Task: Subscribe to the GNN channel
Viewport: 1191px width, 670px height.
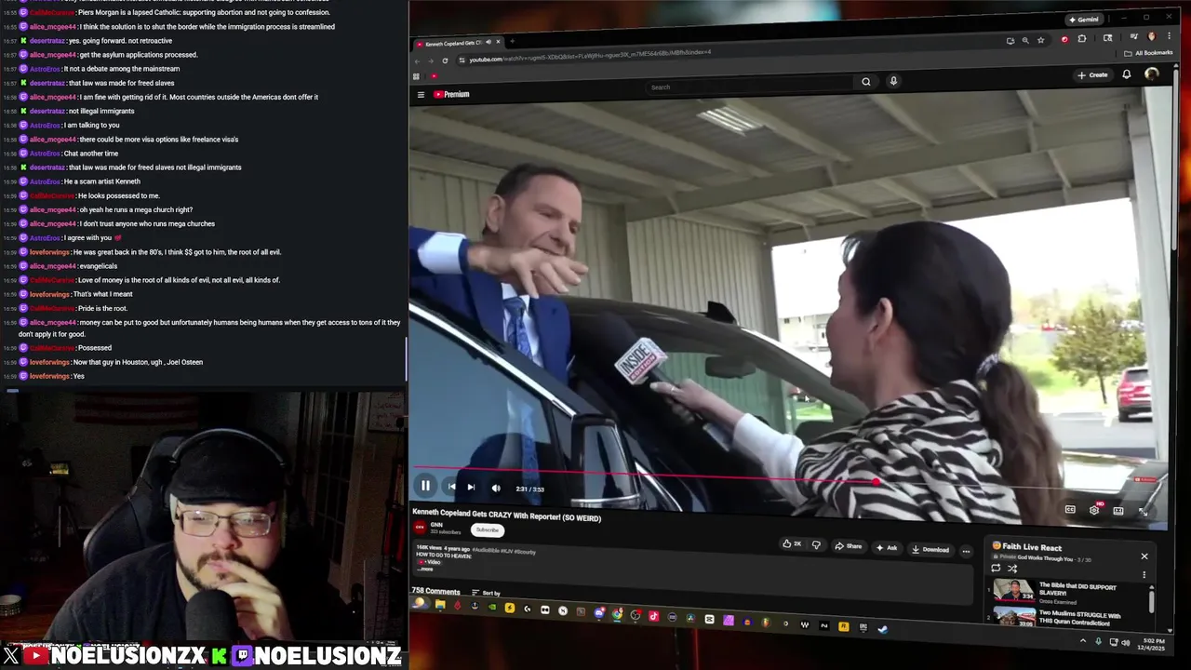Action: 488,530
